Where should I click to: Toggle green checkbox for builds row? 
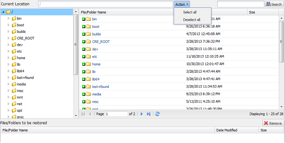pyautogui.click(x=84, y=34)
